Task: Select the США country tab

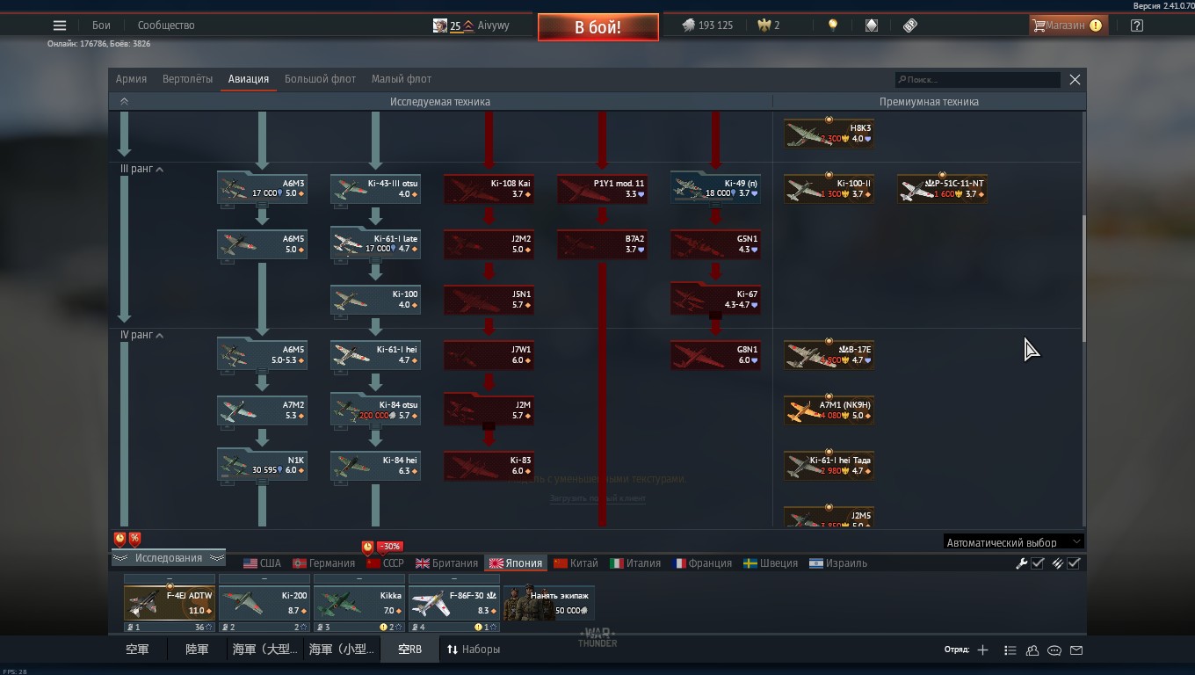Action: click(x=262, y=563)
